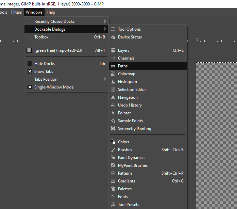Viewport: 237px width, 209px height.
Task: Click the Navigation arrow icon
Action: (x=113, y=97)
